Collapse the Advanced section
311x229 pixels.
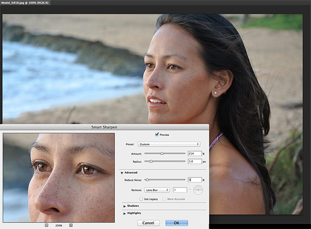point(121,172)
